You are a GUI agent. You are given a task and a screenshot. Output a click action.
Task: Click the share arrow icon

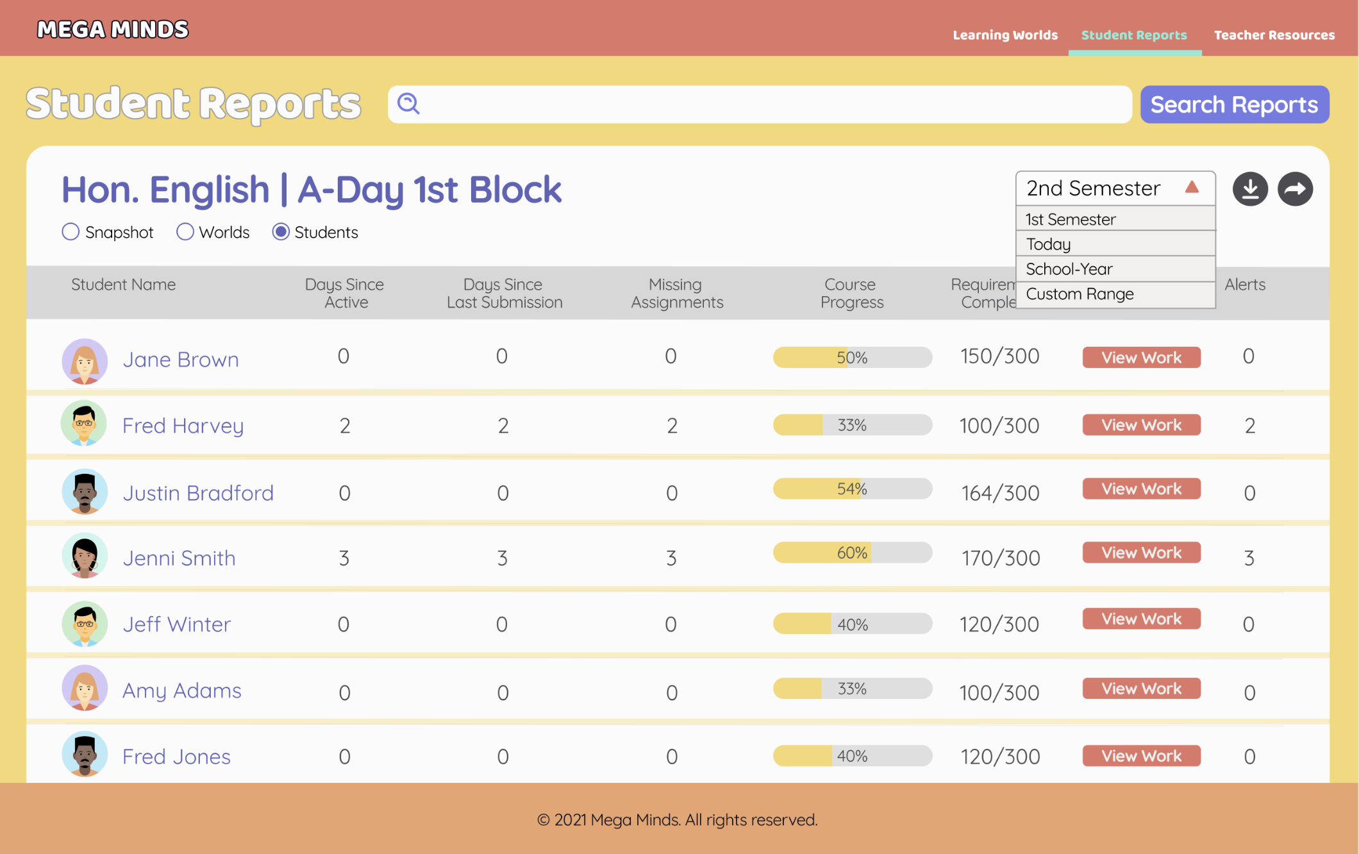pos(1295,189)
